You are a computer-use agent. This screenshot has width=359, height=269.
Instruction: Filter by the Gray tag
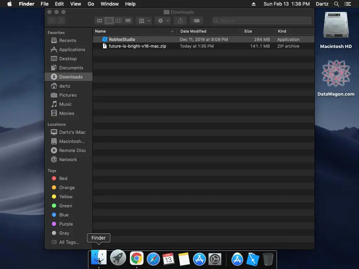[68, 233]
